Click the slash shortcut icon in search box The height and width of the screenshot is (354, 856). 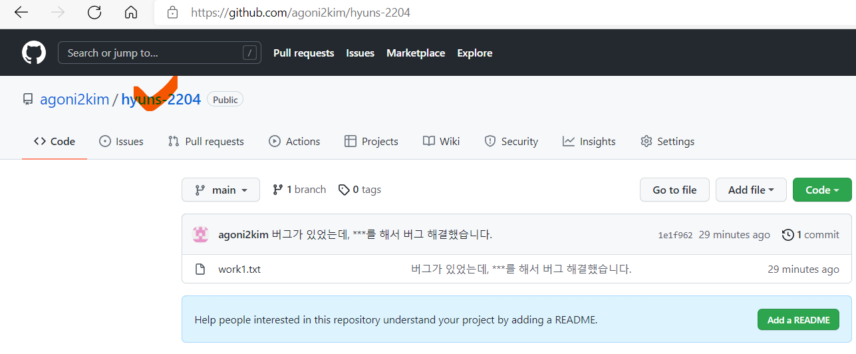point(249,53)
